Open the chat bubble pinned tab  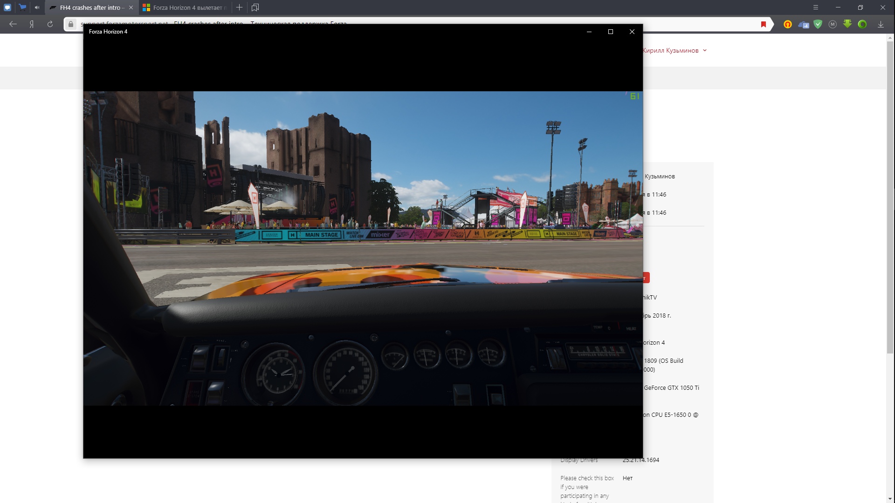click(x=7, y=7)
